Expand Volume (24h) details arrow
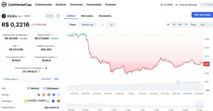Screen dimensions: 213x111 click(x=55, y=35)
